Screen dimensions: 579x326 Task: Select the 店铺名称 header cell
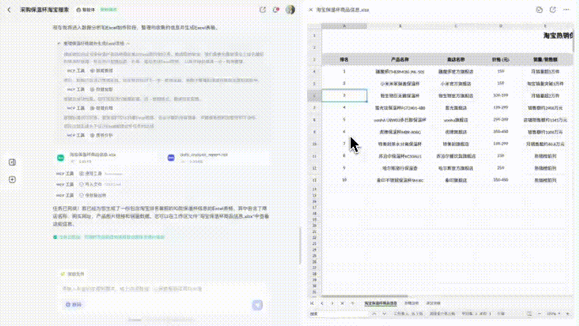click(456, 60)
